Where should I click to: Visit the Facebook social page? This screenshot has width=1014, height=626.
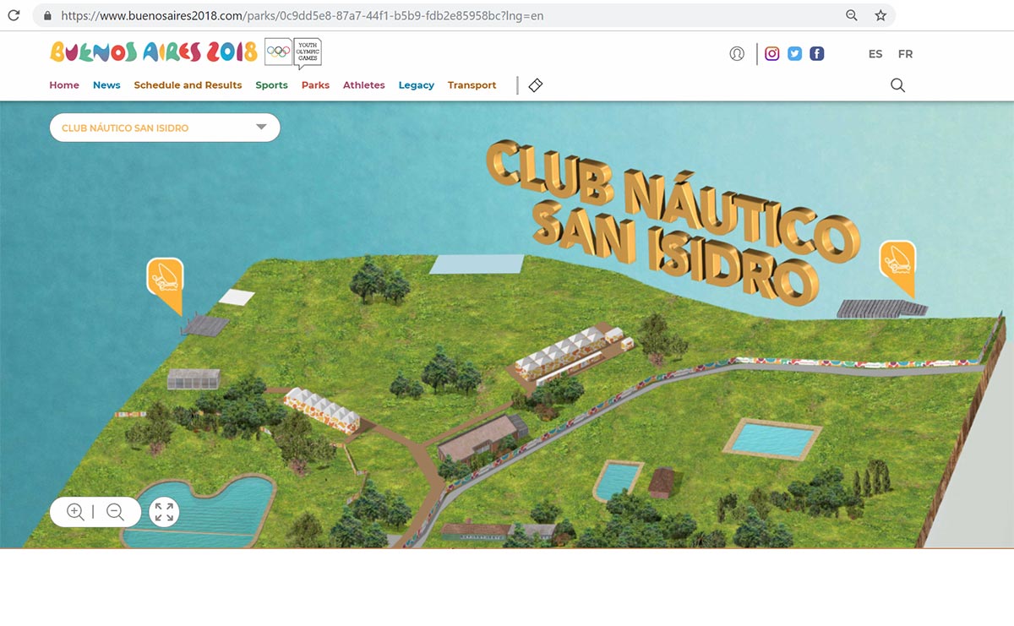[x=817, y=53]
